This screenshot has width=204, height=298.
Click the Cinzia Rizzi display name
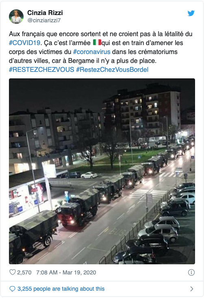pyautogui.click(x=45, y=13)
